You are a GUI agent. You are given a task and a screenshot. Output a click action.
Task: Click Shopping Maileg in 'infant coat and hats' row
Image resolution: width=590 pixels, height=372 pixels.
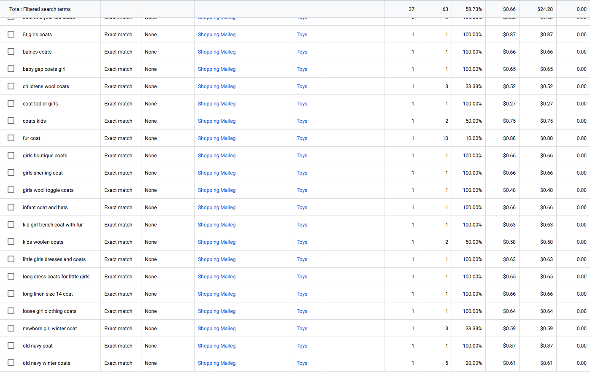pos(217,208)
